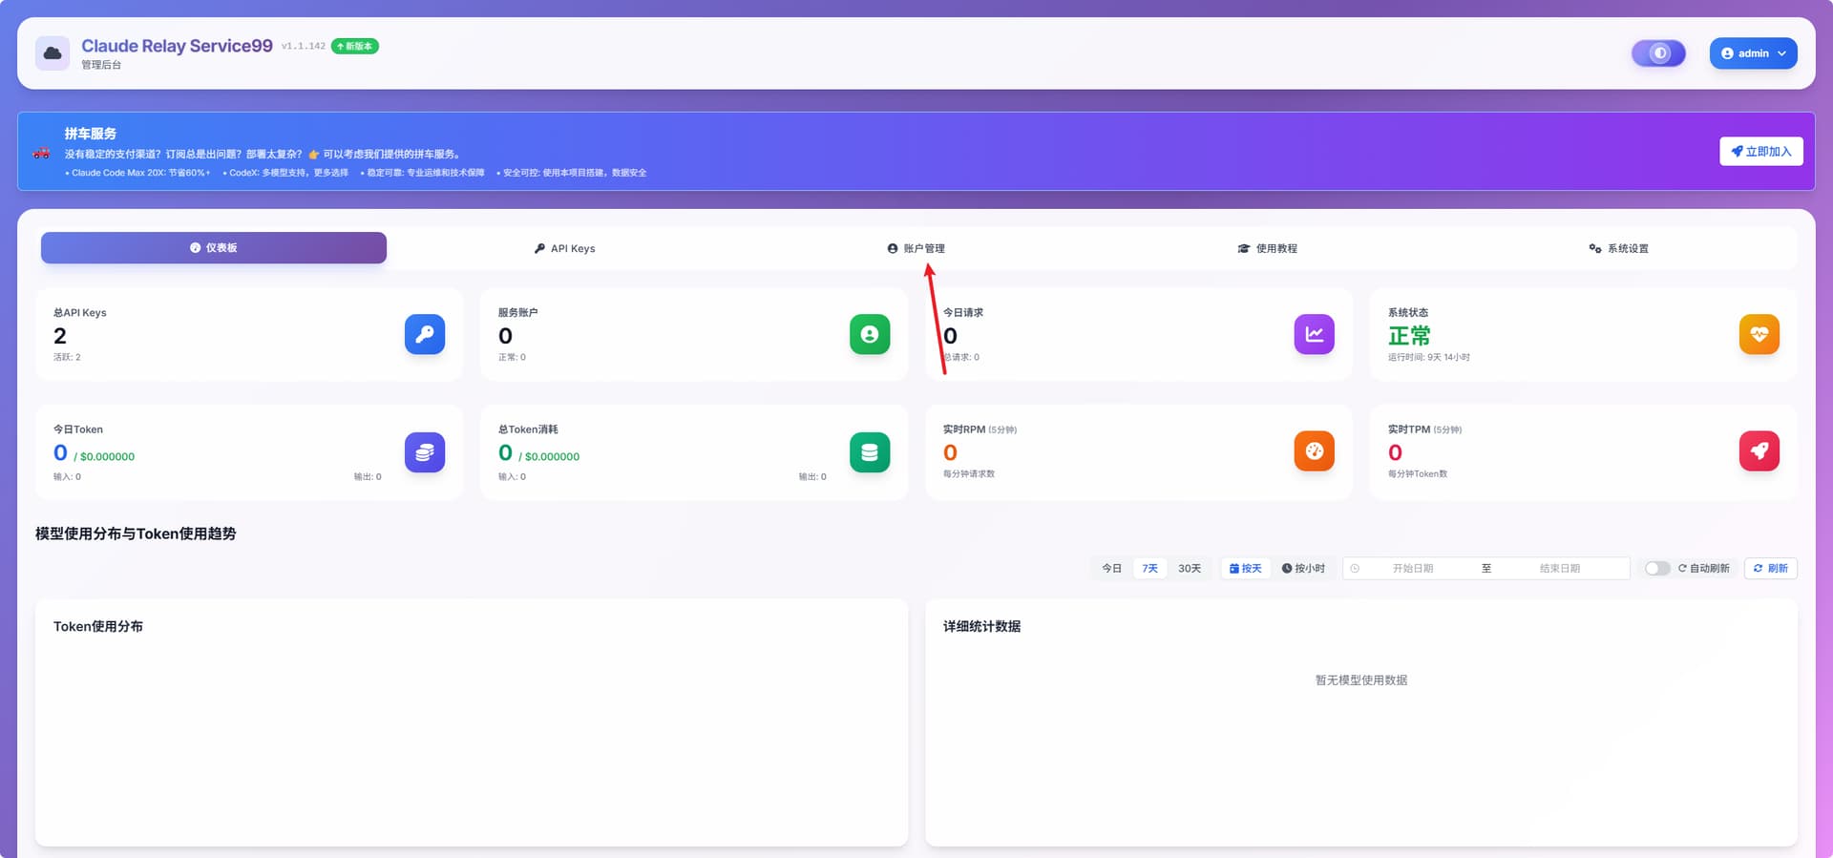Click the cloud logo icon in header
This screenshot has width=1833, height=858.
[x=53, y=53]
